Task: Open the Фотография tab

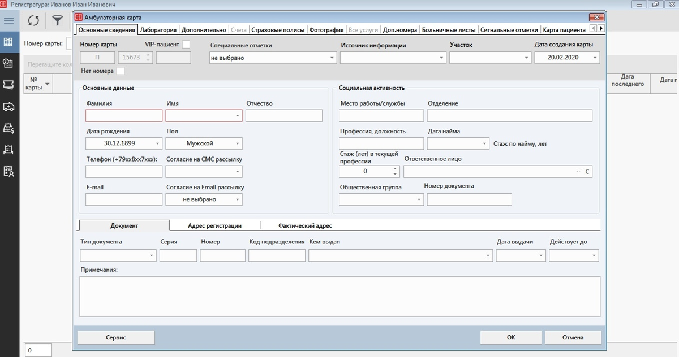Action: click(x=326, y=30)
